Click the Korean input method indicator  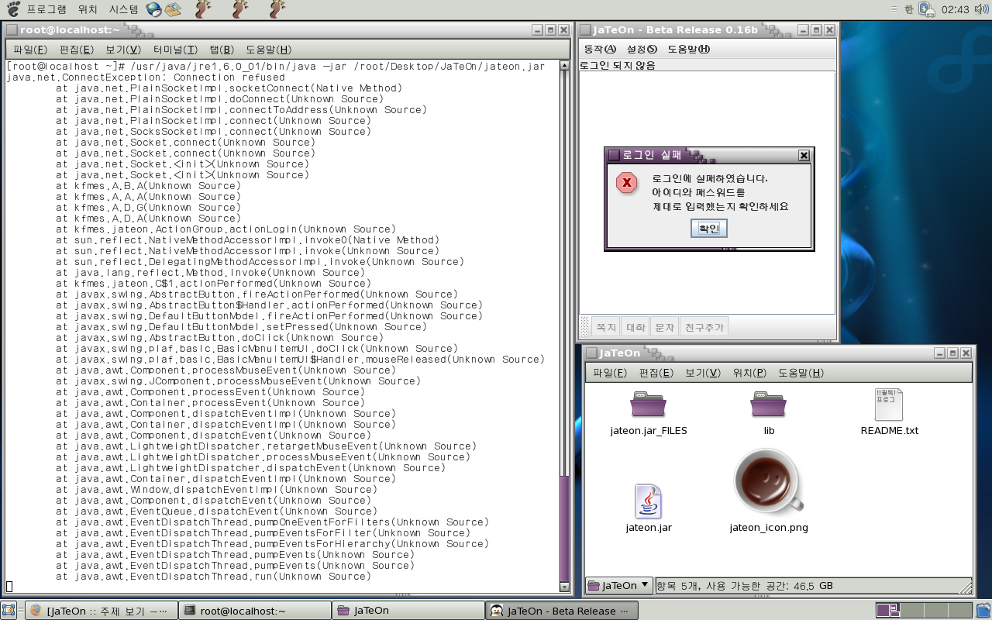click(x=908, y=9)
